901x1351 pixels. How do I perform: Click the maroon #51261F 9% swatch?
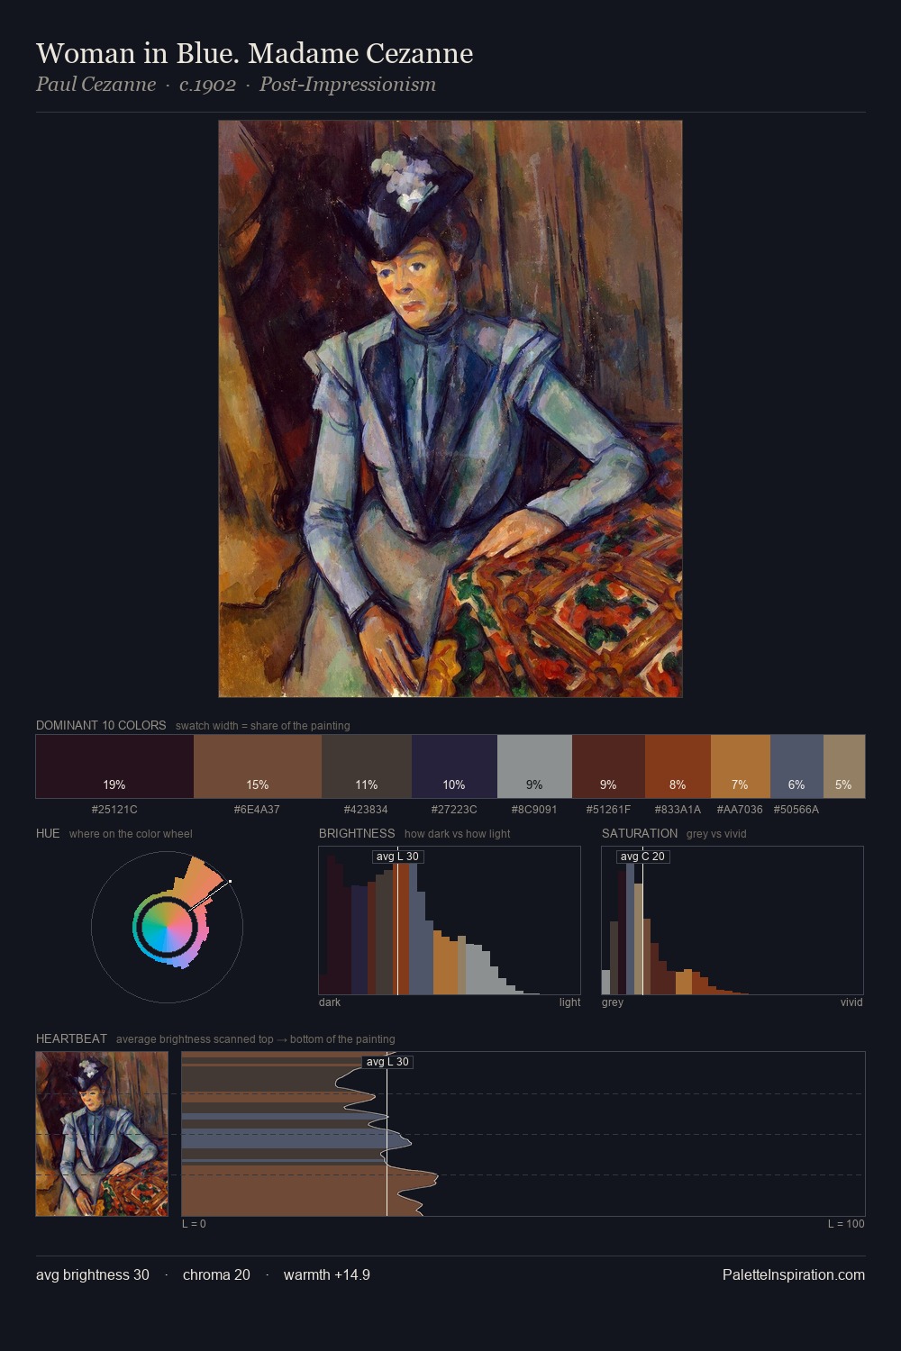(608, 766)
